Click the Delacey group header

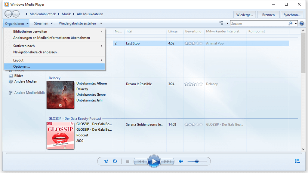click(54, 78)
